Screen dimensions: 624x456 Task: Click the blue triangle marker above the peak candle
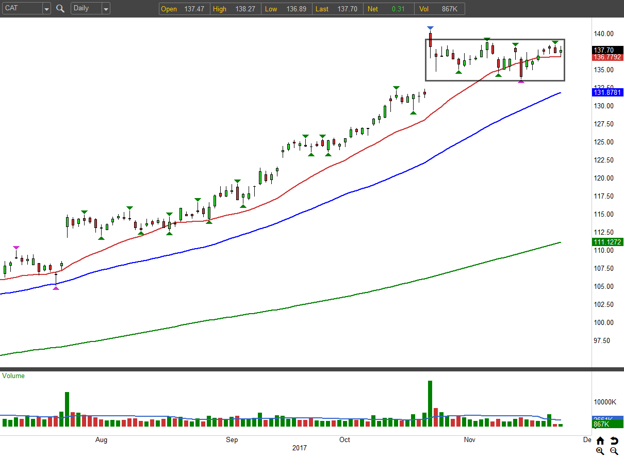coord(431,28)
